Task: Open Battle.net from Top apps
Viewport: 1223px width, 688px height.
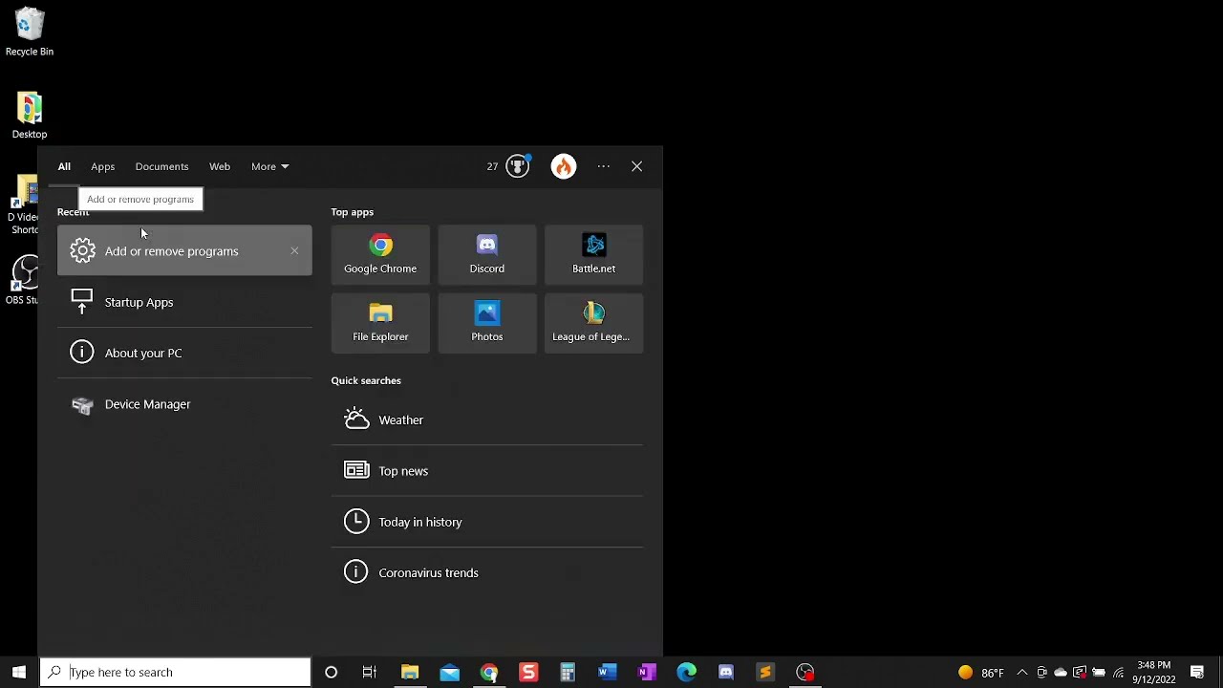Action: (593, 254)
